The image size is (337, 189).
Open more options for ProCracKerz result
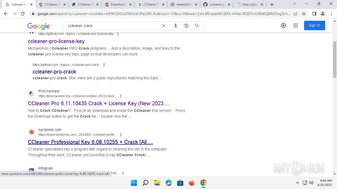point(121,96)
